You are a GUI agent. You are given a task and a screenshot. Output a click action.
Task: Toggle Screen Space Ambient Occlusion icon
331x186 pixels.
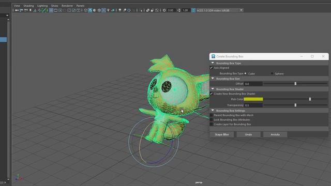(120, 10)
